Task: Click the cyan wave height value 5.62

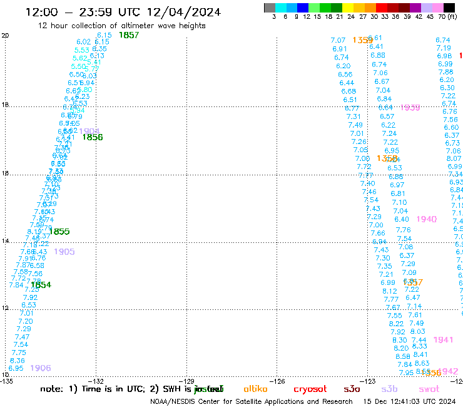Action: coord(79,58)
